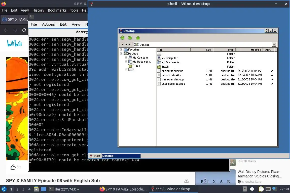Select Trash in the folder tree
The width and height of the screenshot is (290, 193).
(136, 66)
